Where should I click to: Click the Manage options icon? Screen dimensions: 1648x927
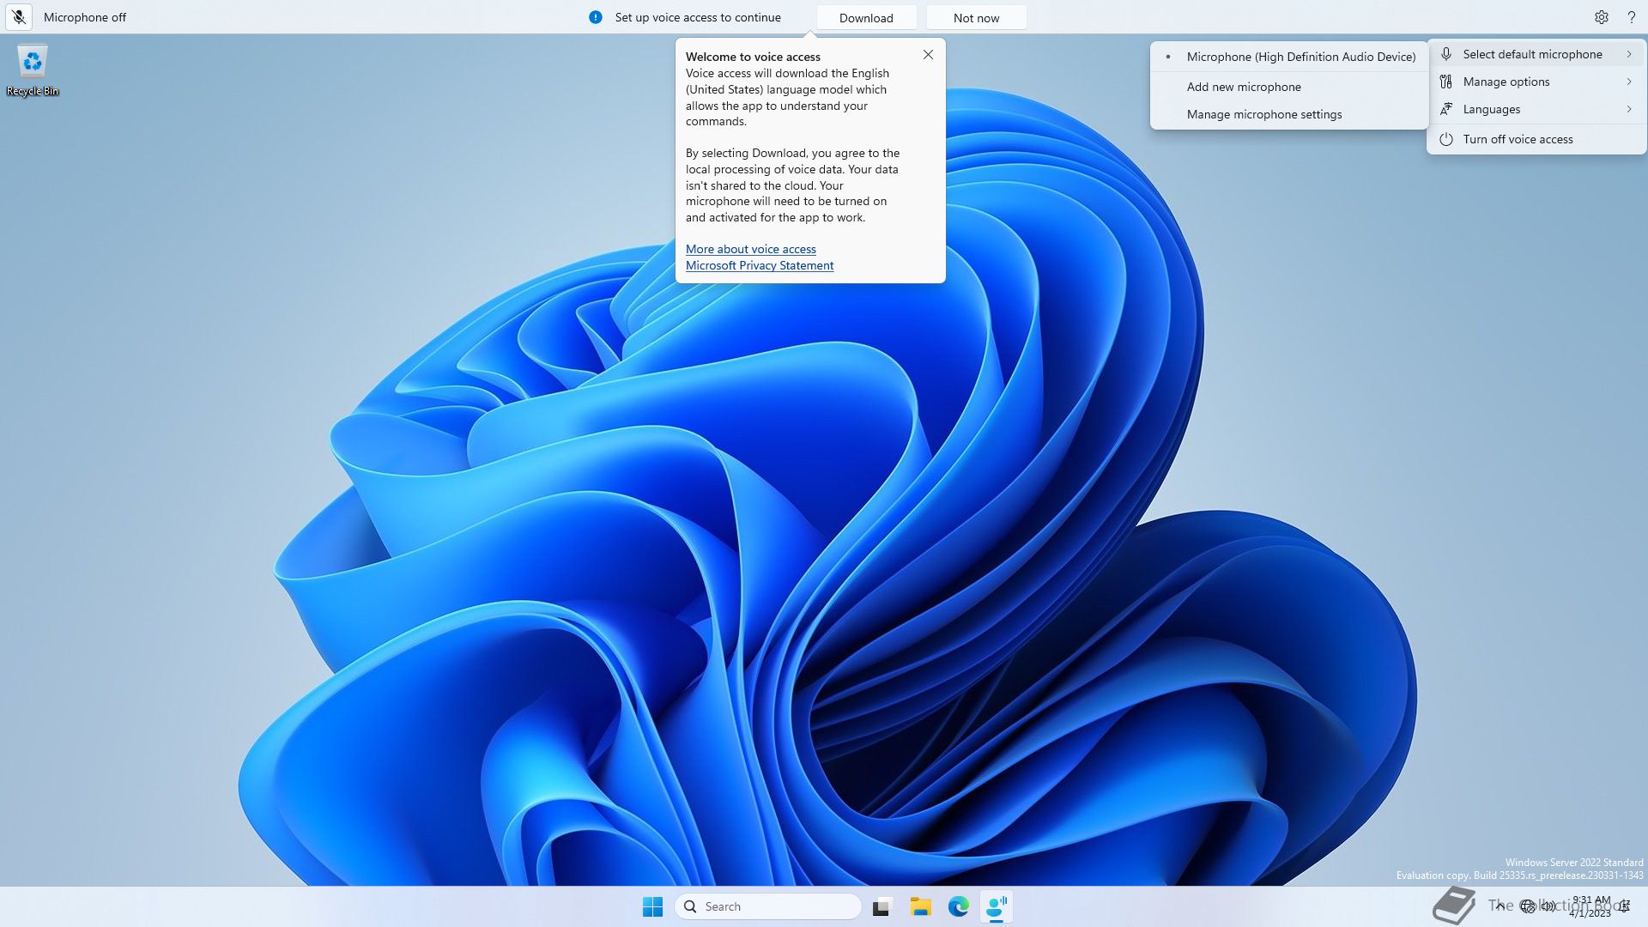tap(1446, 82)
